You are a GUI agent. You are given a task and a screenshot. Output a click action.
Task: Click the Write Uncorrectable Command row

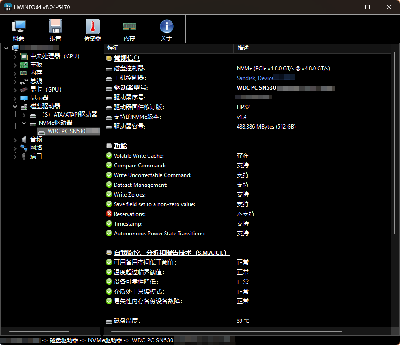[153, 175]
